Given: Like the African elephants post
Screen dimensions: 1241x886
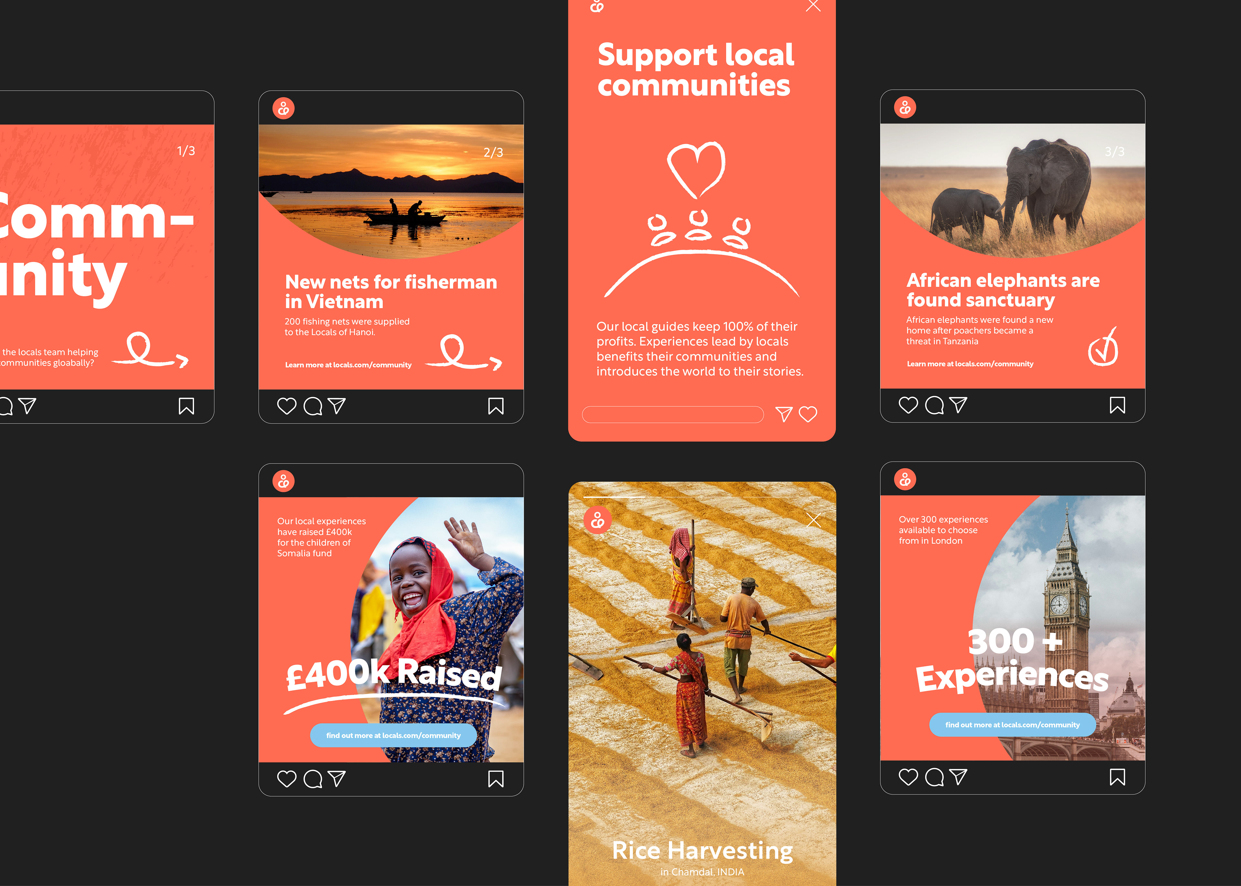Looking at the screenshot, I should tap(908, 405).
